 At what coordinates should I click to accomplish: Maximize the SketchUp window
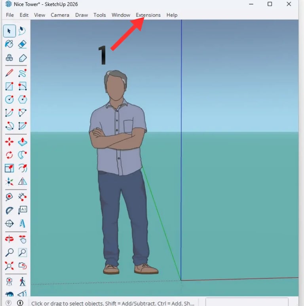pyautogui.click(x=270, y=4)
